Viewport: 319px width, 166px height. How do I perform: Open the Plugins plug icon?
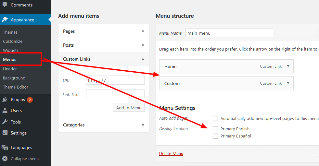point(5,100)
